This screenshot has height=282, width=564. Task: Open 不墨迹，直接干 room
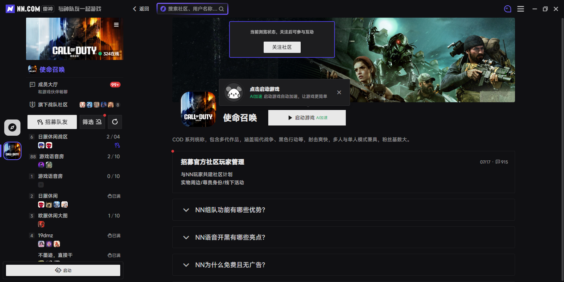click(x=75, y=256)
